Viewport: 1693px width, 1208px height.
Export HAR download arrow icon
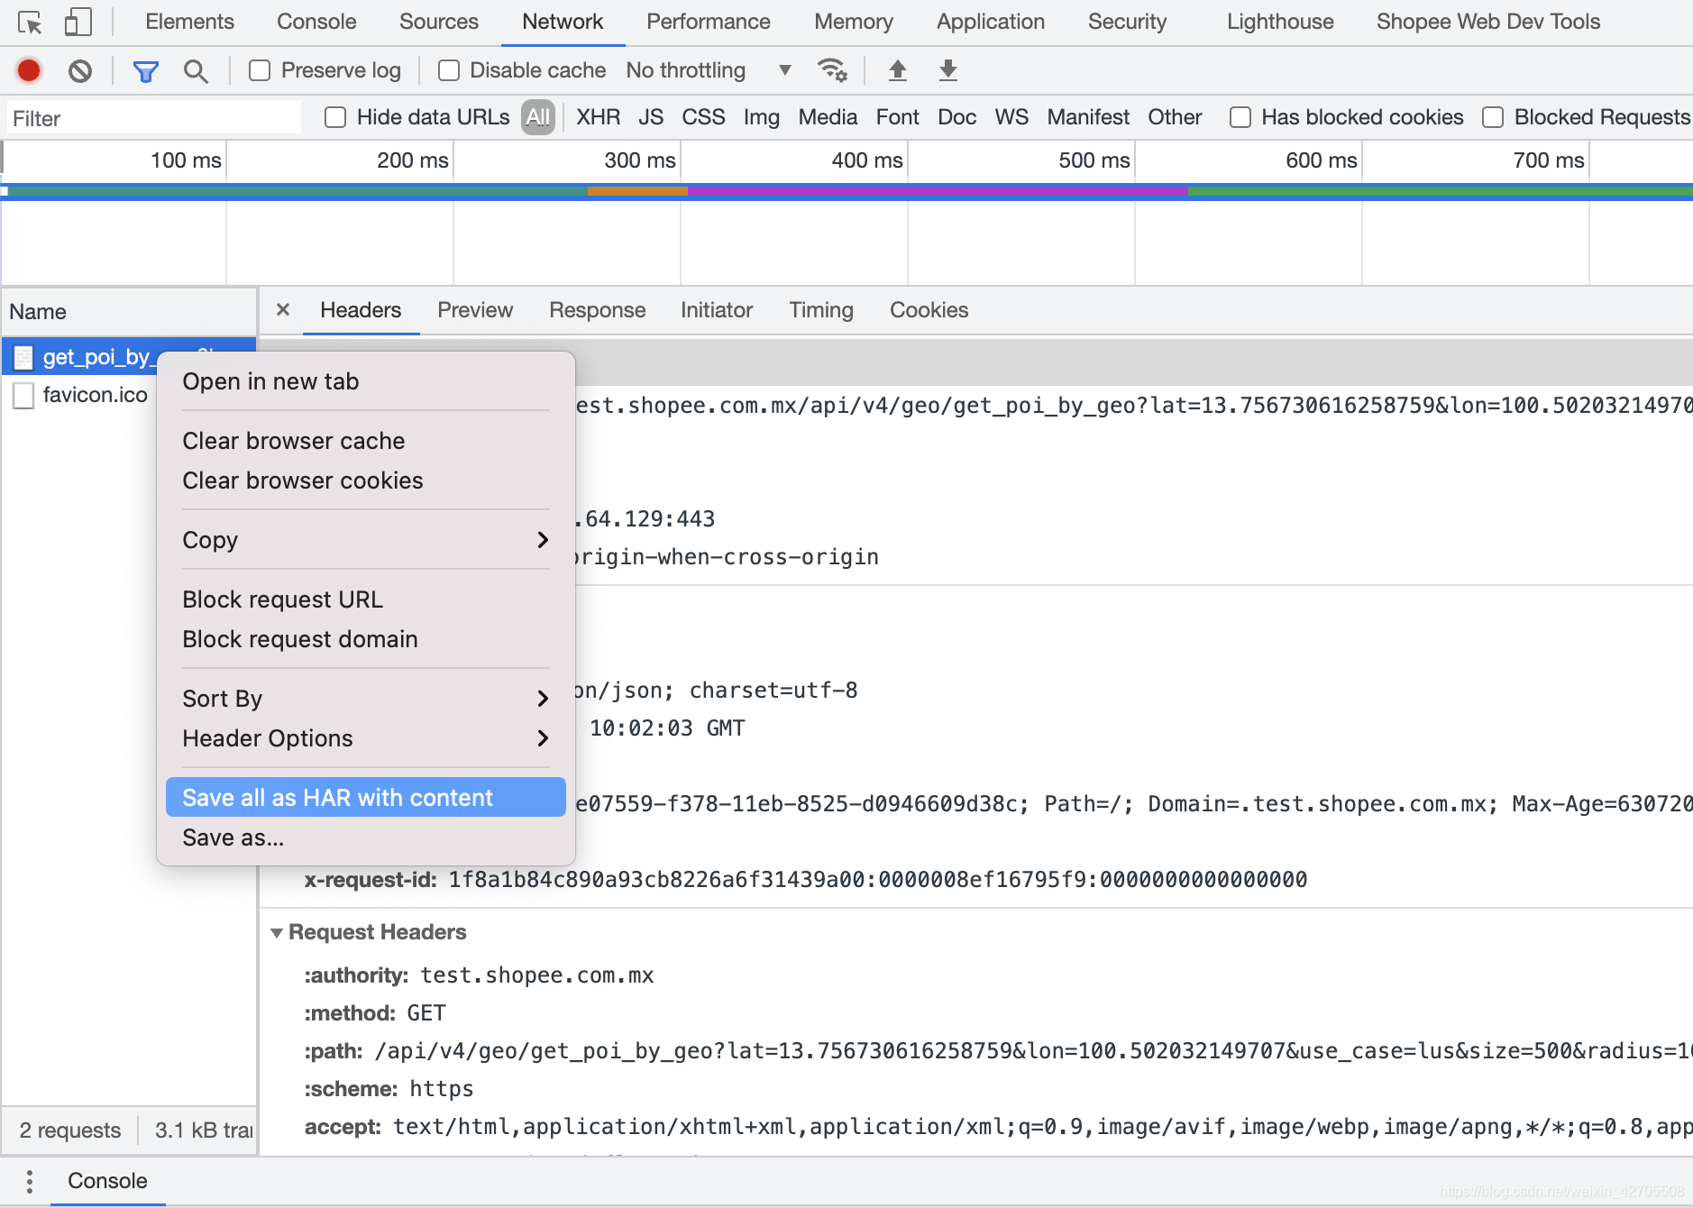[x=948, y=70]
